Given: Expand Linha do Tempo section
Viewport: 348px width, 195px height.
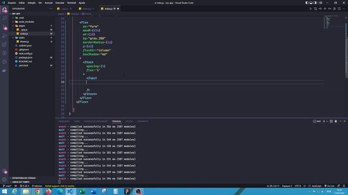Looking at the screenshot, I should click(21, 182).
